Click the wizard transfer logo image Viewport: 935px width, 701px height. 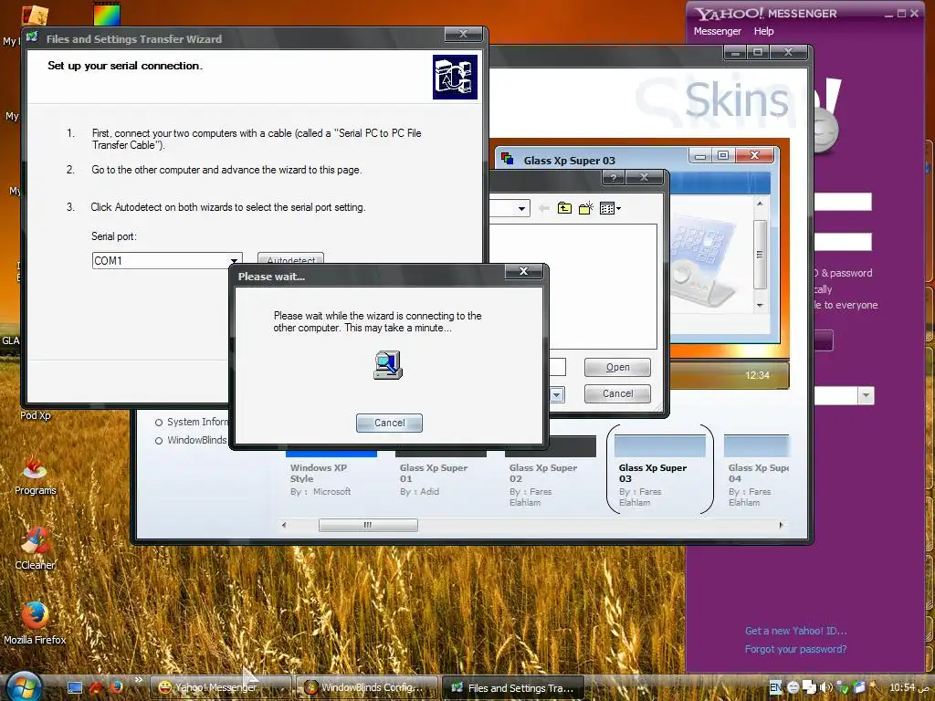[455, 77]
